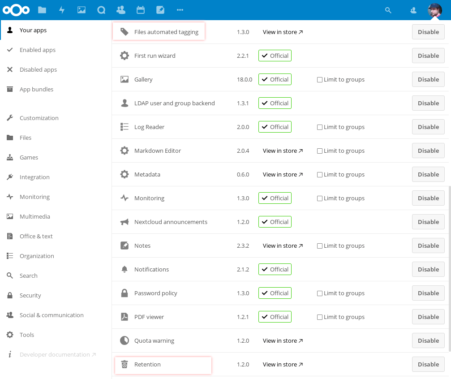Click the Official badge for Monitoring
The height and width of the screenshot is (379, 451).
(275, 198)
